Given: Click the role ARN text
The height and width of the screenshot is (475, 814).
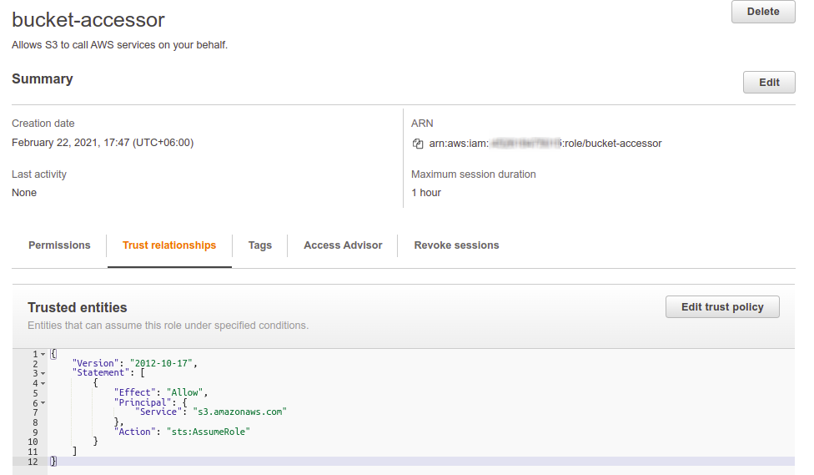Looking at the screenshot, I should point(545,144).
